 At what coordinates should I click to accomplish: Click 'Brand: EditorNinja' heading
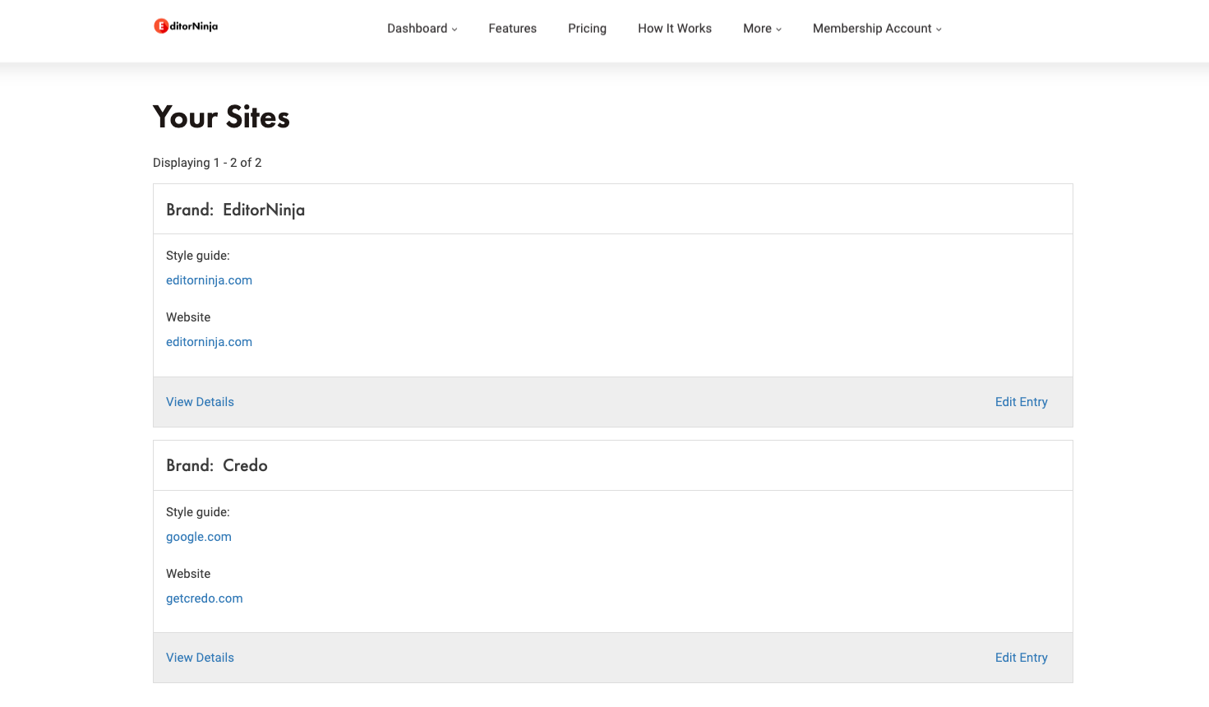[x=235, y=210]
